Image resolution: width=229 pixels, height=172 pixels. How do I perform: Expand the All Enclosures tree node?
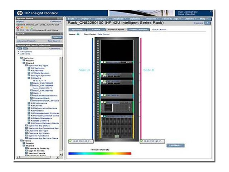(x=29, y=103)
